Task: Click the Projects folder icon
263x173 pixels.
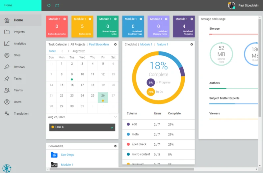Action: pos(7,32)
